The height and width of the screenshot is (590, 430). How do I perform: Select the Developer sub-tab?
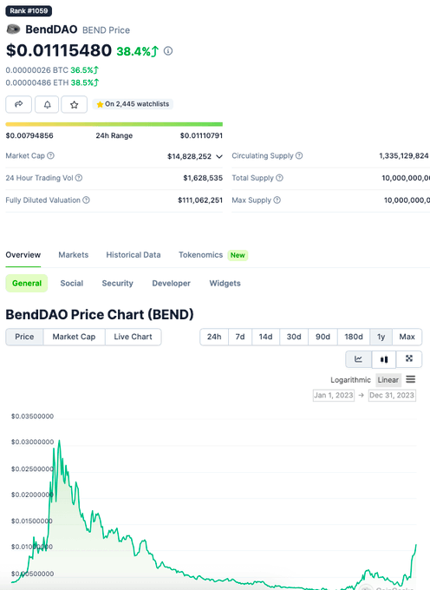pyautogui.click(x=171, y=284)
